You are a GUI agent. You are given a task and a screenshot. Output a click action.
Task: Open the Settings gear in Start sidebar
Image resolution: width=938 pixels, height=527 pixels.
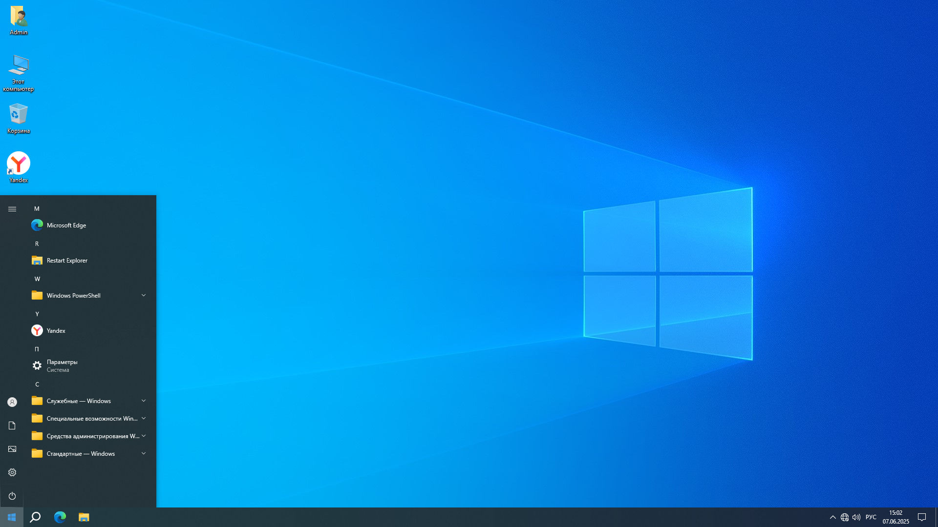(12, 472)
